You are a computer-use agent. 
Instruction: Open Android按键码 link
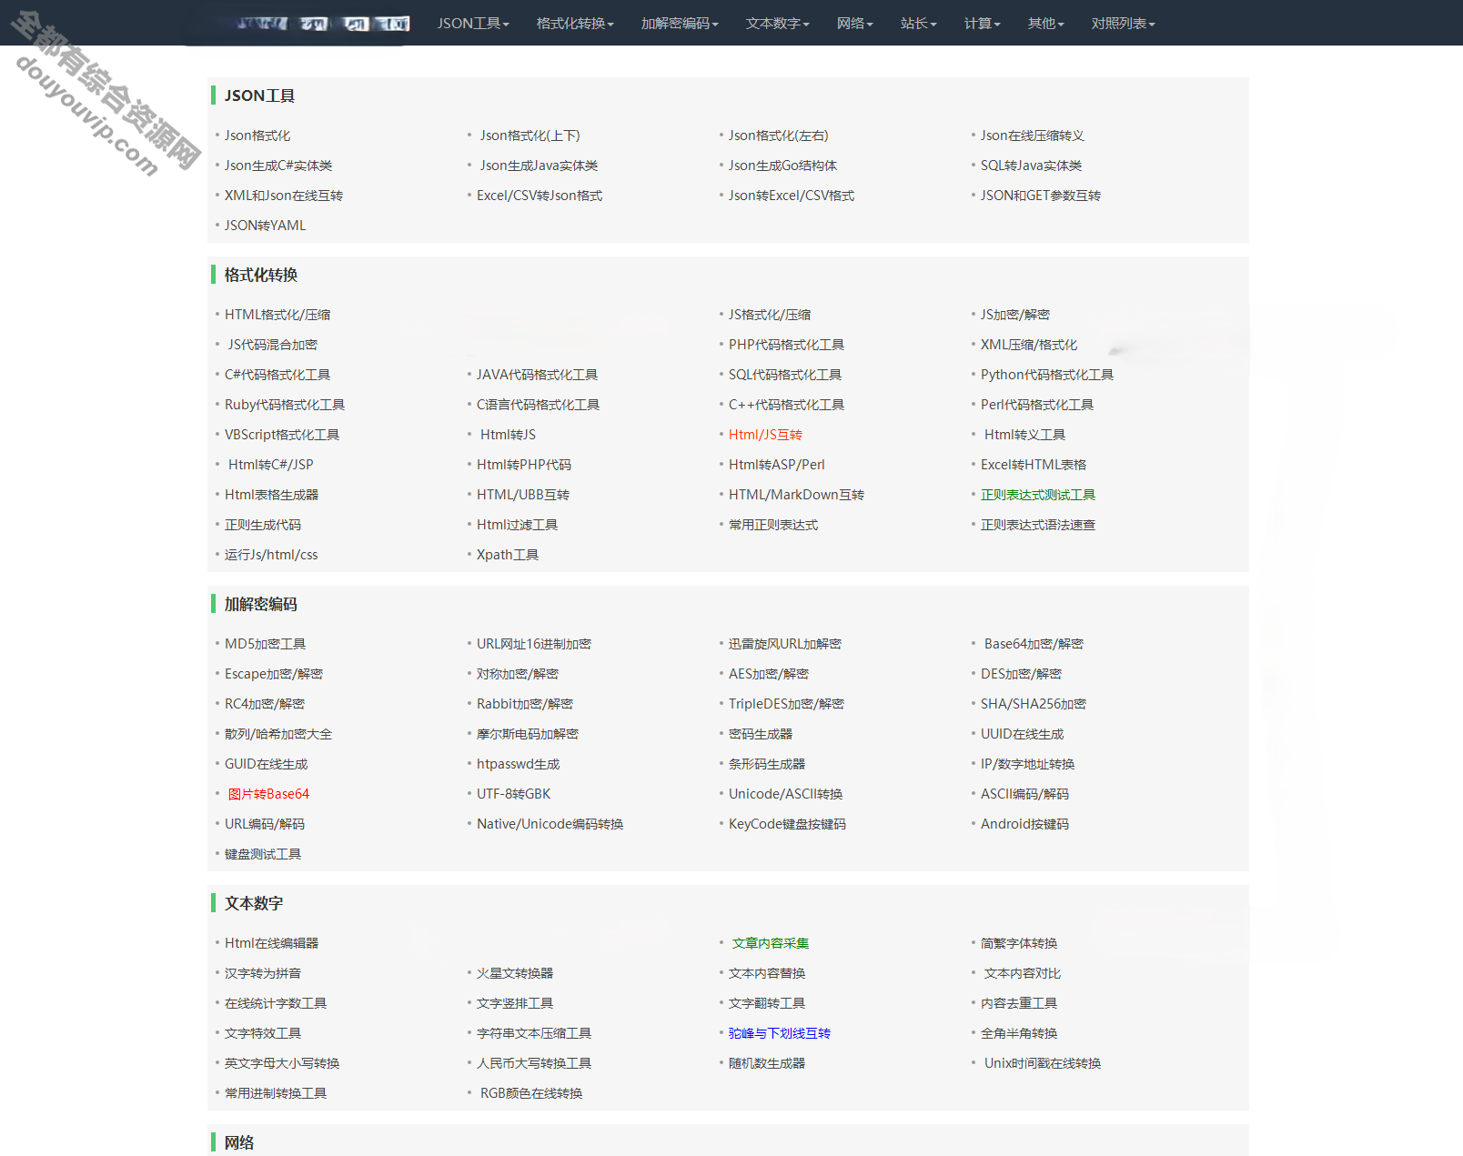1024,824
